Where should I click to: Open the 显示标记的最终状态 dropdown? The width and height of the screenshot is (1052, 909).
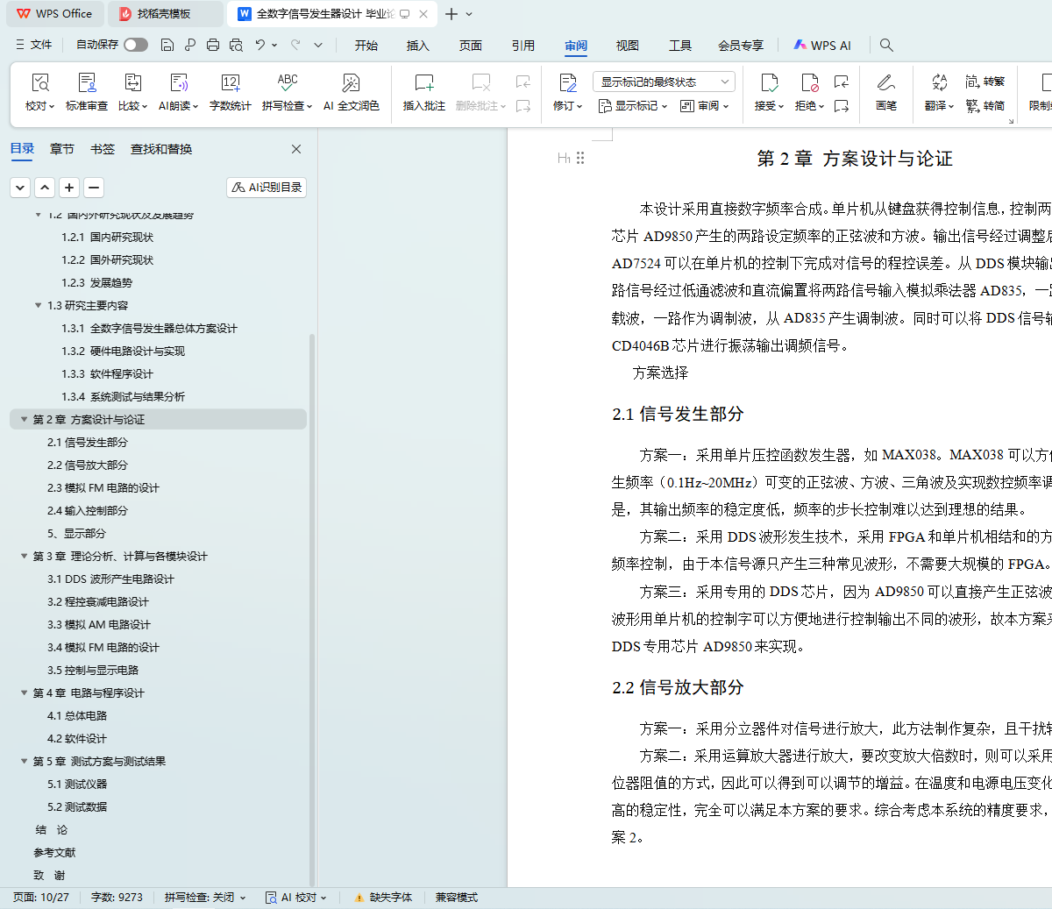[664, 82]
